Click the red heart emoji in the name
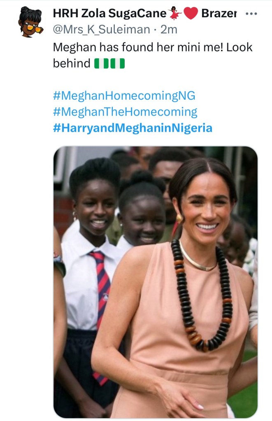Viewport: 272px width, 421px height. (x=190, y=14)
